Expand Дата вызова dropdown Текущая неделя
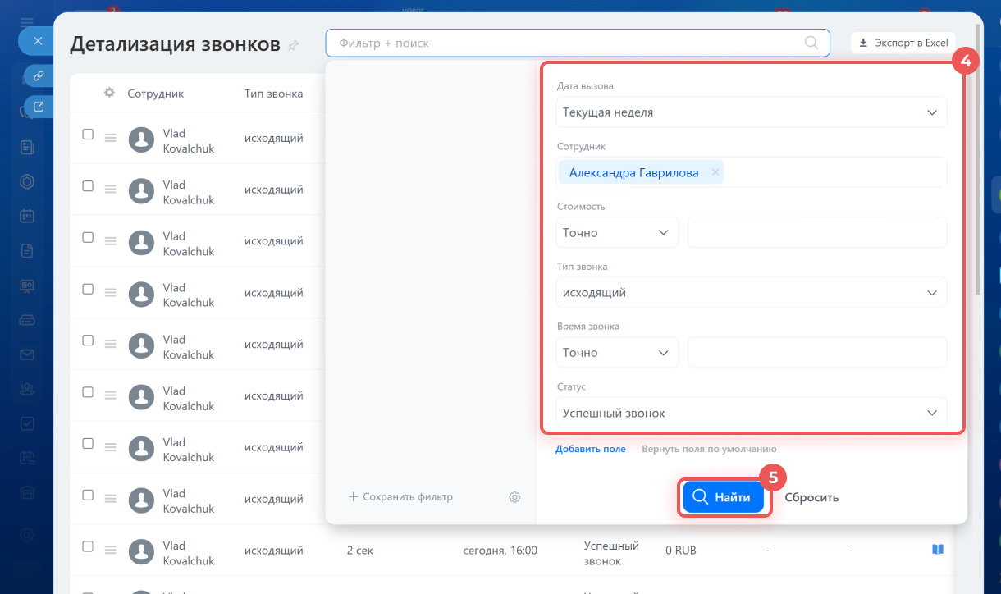 (x=751, y=112)
